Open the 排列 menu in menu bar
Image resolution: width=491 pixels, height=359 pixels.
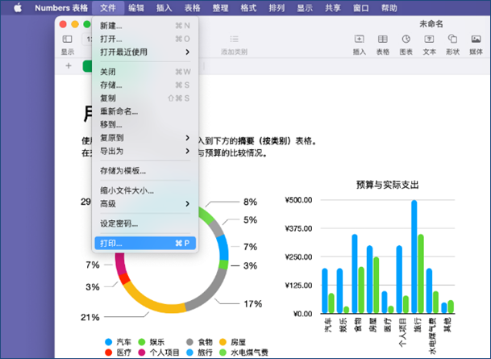pyautogui.click(x=277, y=8)
